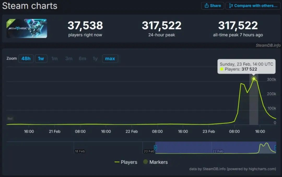Click the left navigator range handle
This screenshot has width=282, height=177.
(155, 148)
